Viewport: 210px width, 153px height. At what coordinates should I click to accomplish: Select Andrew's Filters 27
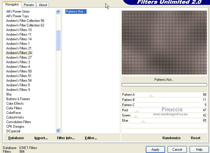click(19, 58)
